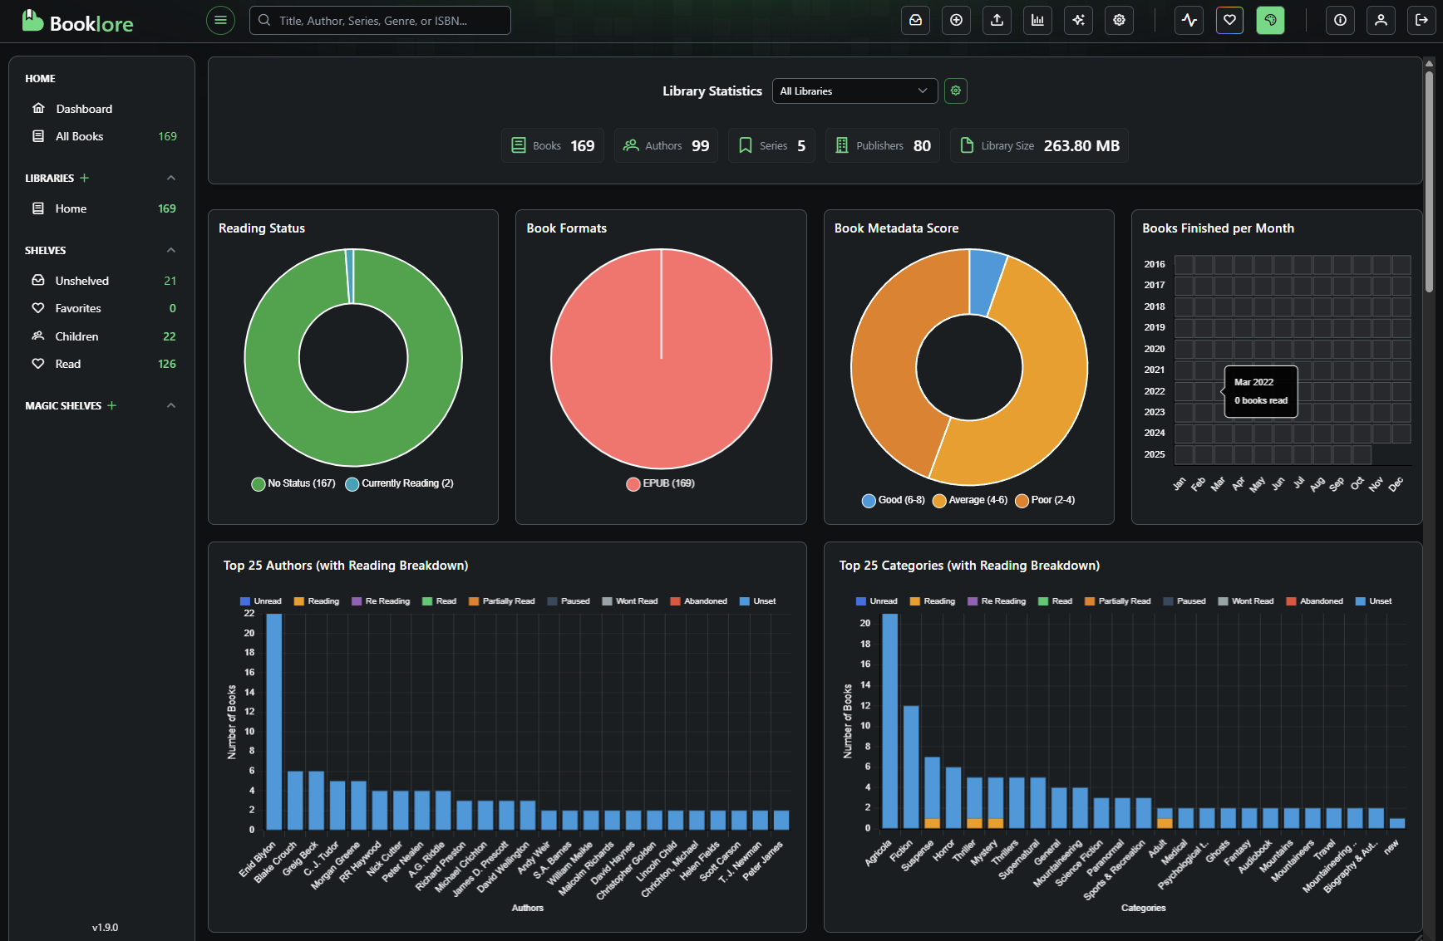1443x941 pixels.
Task: Toggle the sidebar with the hamburger menu icon
Action: (220, 20)
